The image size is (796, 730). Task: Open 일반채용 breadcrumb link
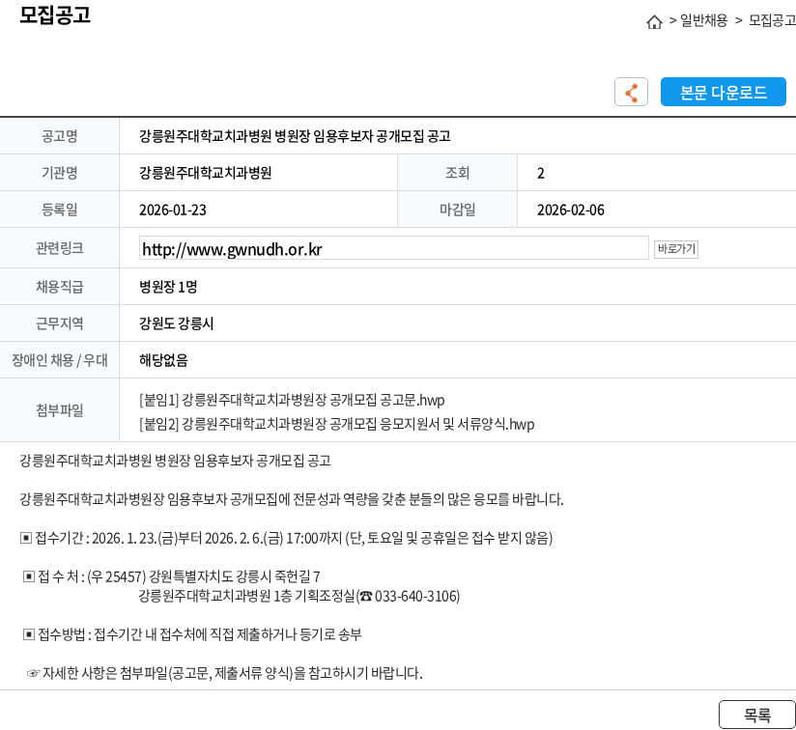click(x=703, y=20)
